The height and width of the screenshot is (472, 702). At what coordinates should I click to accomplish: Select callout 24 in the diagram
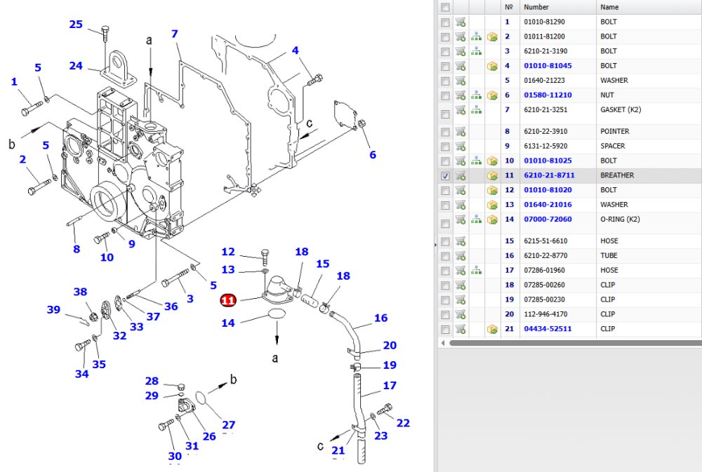coord(76,66)
